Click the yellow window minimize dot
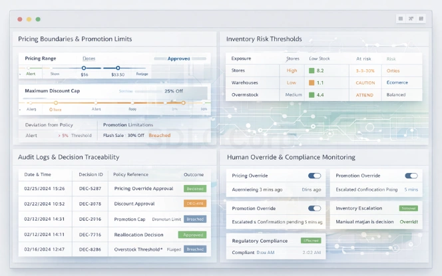 (x=29, y=19)
